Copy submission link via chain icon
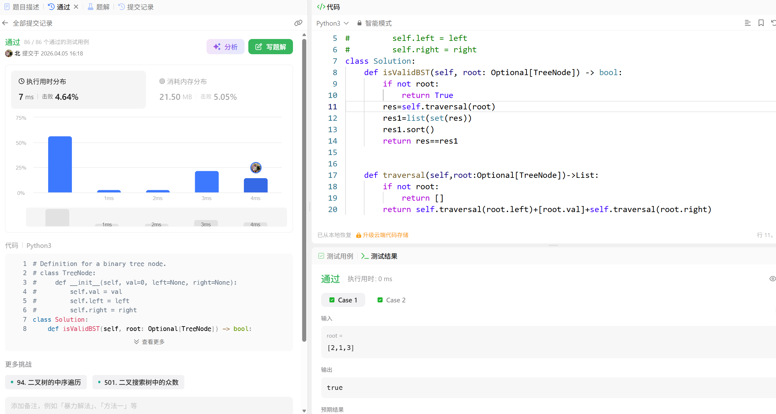This screenshot has width=776, height=414. (x=298, y=23)
